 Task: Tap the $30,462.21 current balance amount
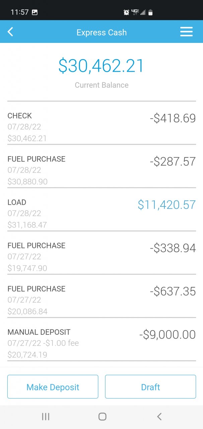(x=101, y=66)
